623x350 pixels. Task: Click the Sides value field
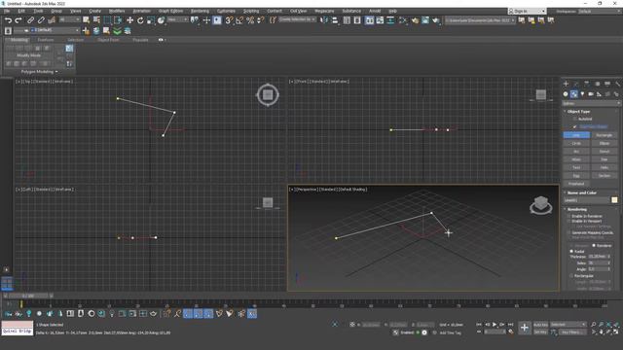click(x=597, y=263)
